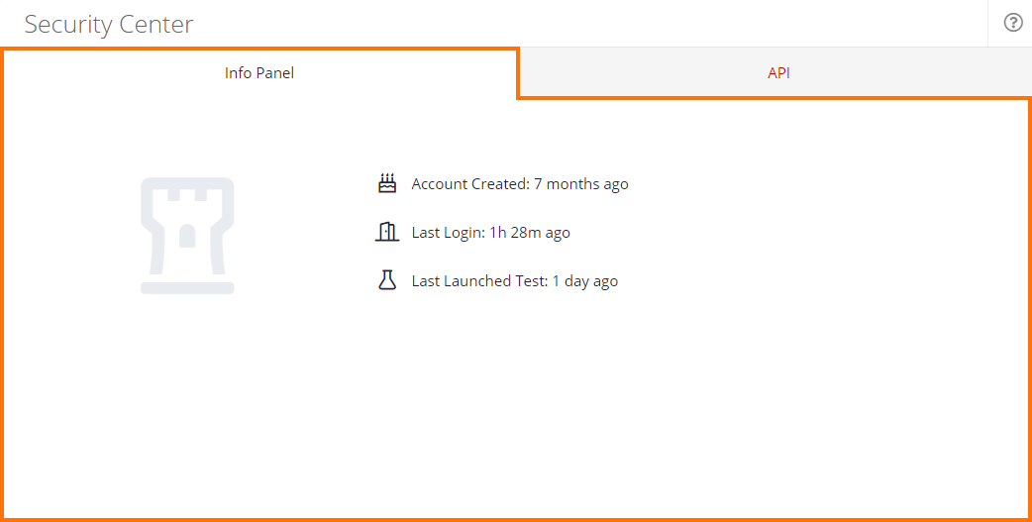Click the castle tower icon
The image size is (1032, 522).
click(x=187, y=236)
